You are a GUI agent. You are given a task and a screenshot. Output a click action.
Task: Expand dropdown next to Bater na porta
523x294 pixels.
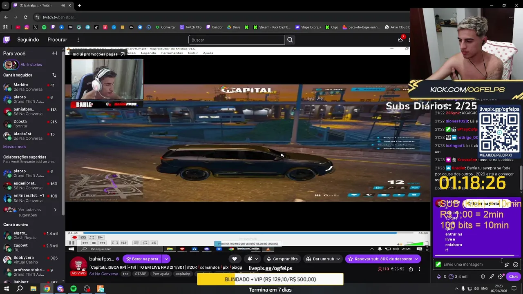166,259
